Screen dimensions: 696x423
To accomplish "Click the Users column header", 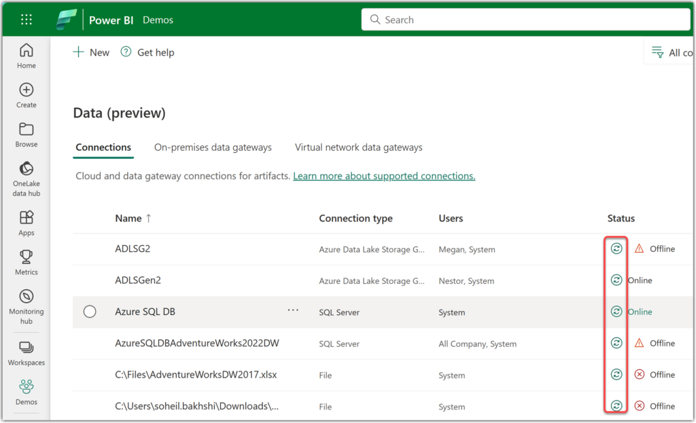I will click(451, 218).
